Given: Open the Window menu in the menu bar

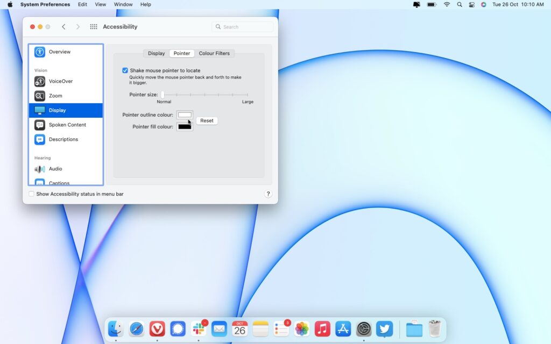Looking at the screenshot, I should [123, 4].
